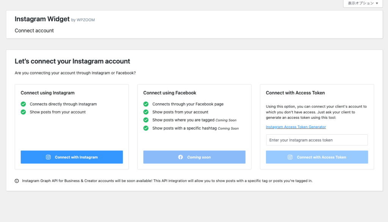Click the Connect using Facebook card heading
The height and width of the screenshot is (222, 388).
coord(169,93)
